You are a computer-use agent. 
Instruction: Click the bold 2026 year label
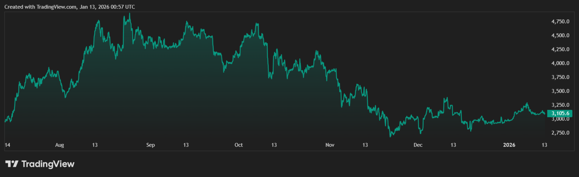coord(509,145)
